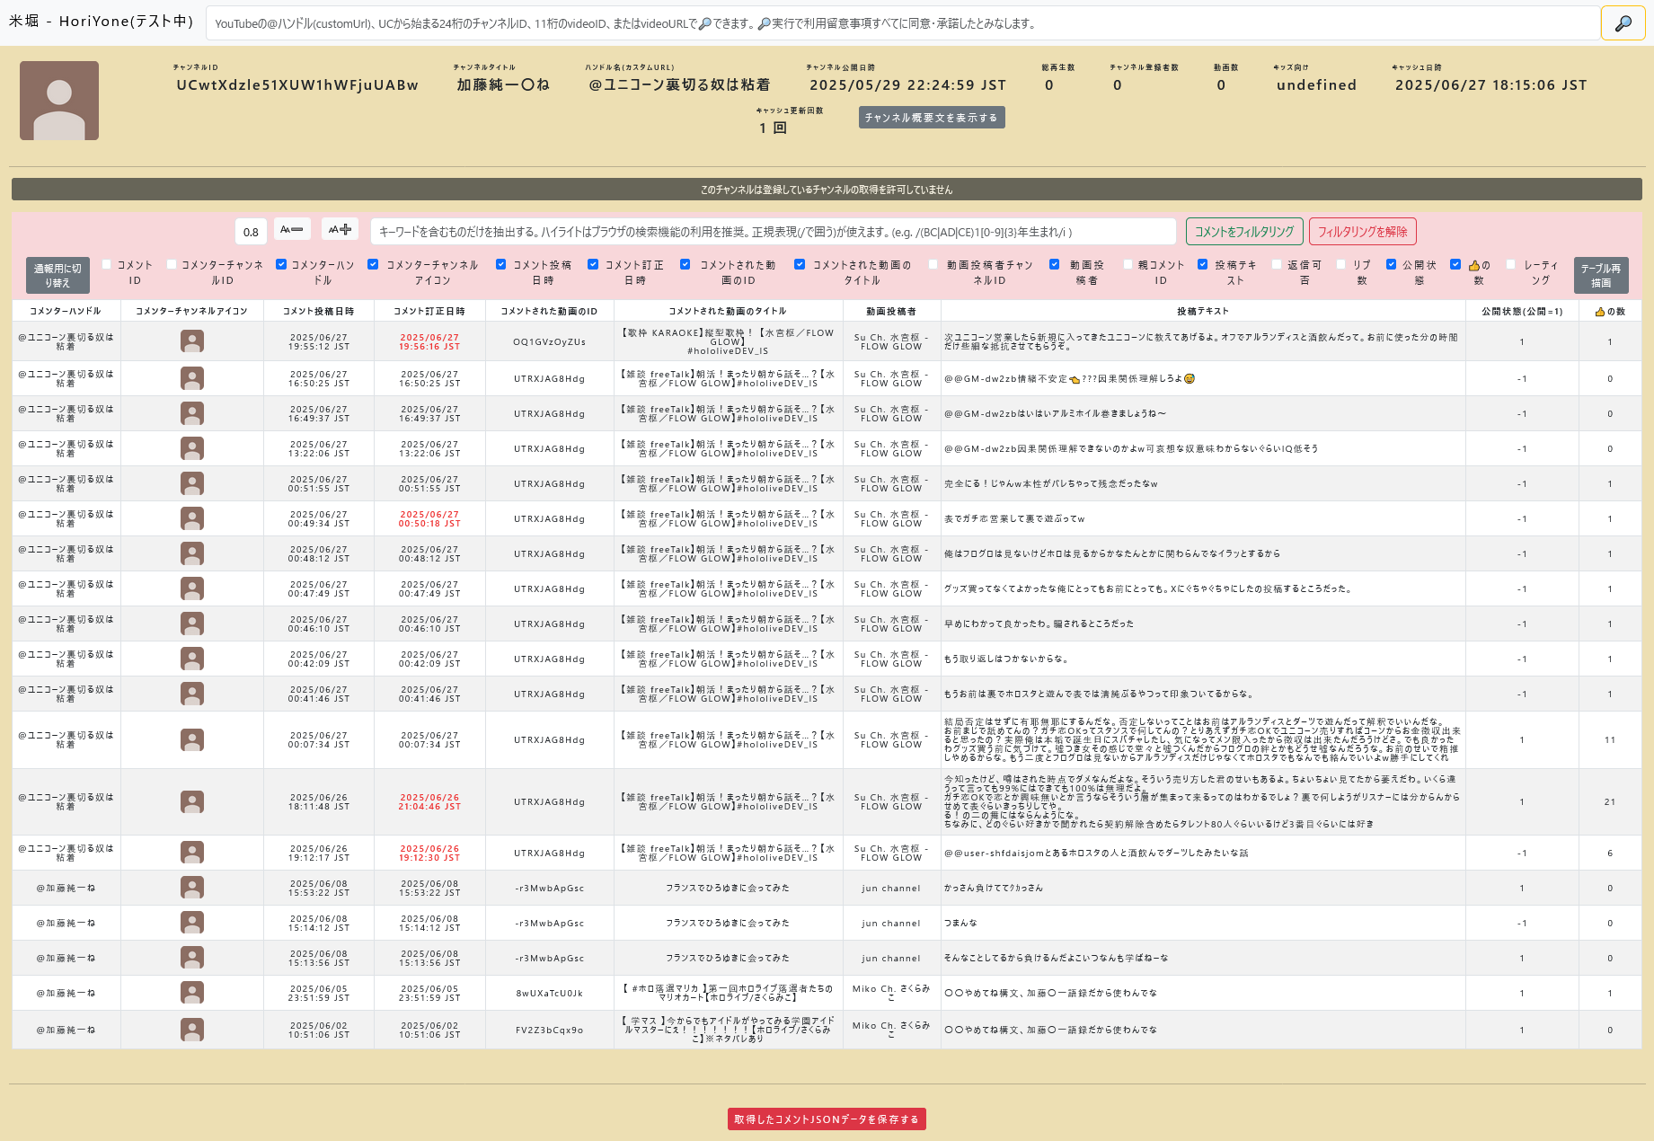Image resolution: width=1654 pixels, height=1141 pixels.
Task: Click the like count 11 cell
Action: click(x=1609, y=739)
